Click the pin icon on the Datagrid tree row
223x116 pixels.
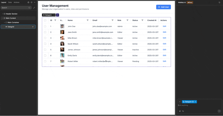33,27
